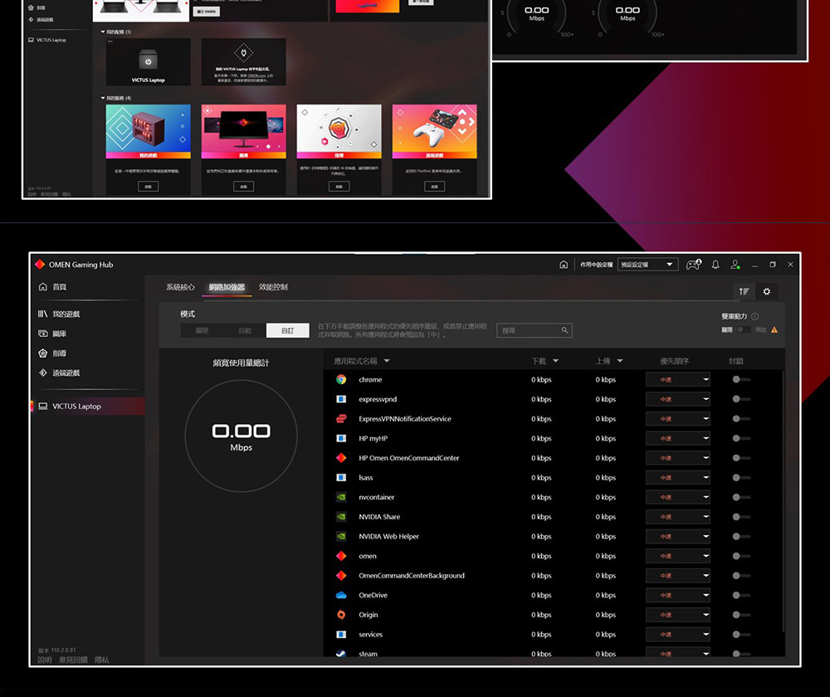Block network access for lsass
Screen dimensions: 830x697
(741, 477)
